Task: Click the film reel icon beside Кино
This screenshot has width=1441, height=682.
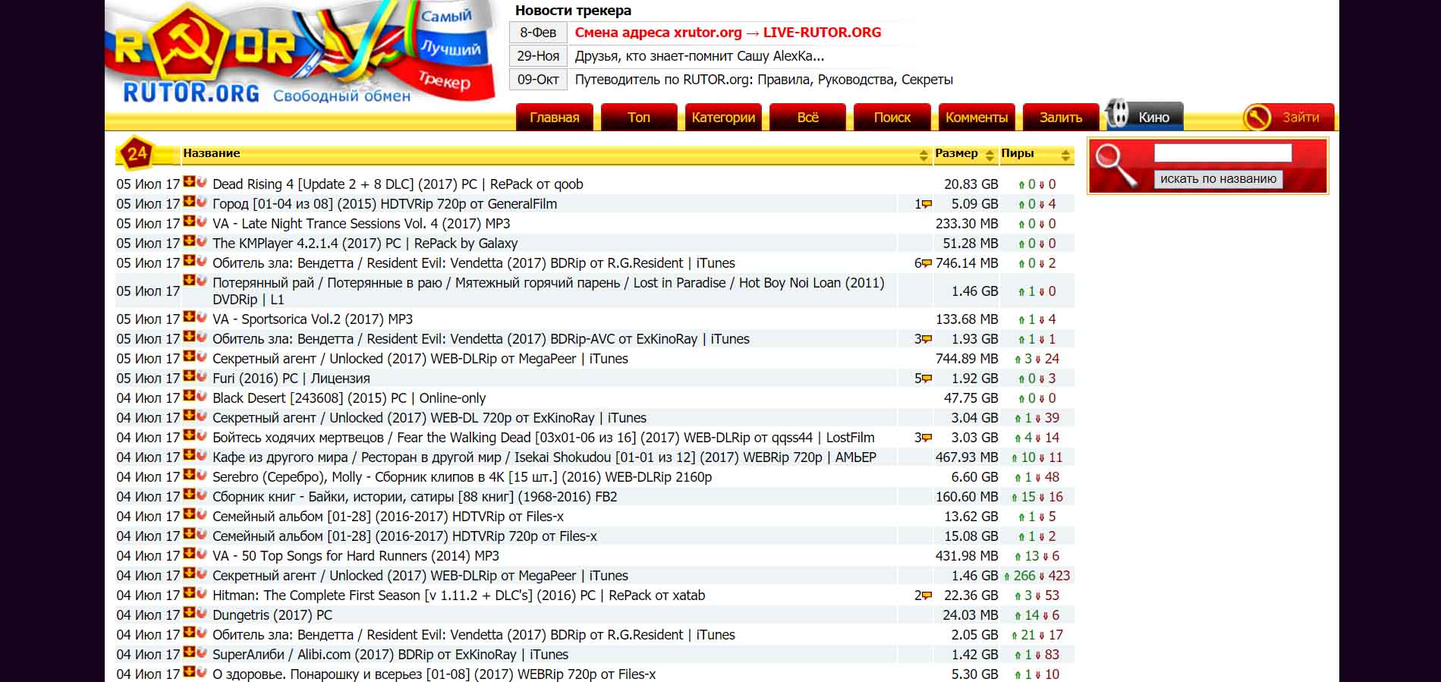Action: click(1118, 115)
